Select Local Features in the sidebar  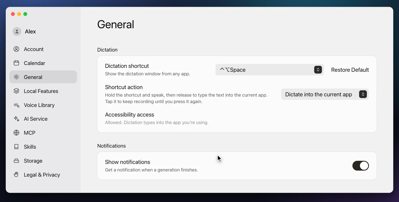(x=43, y=91)
